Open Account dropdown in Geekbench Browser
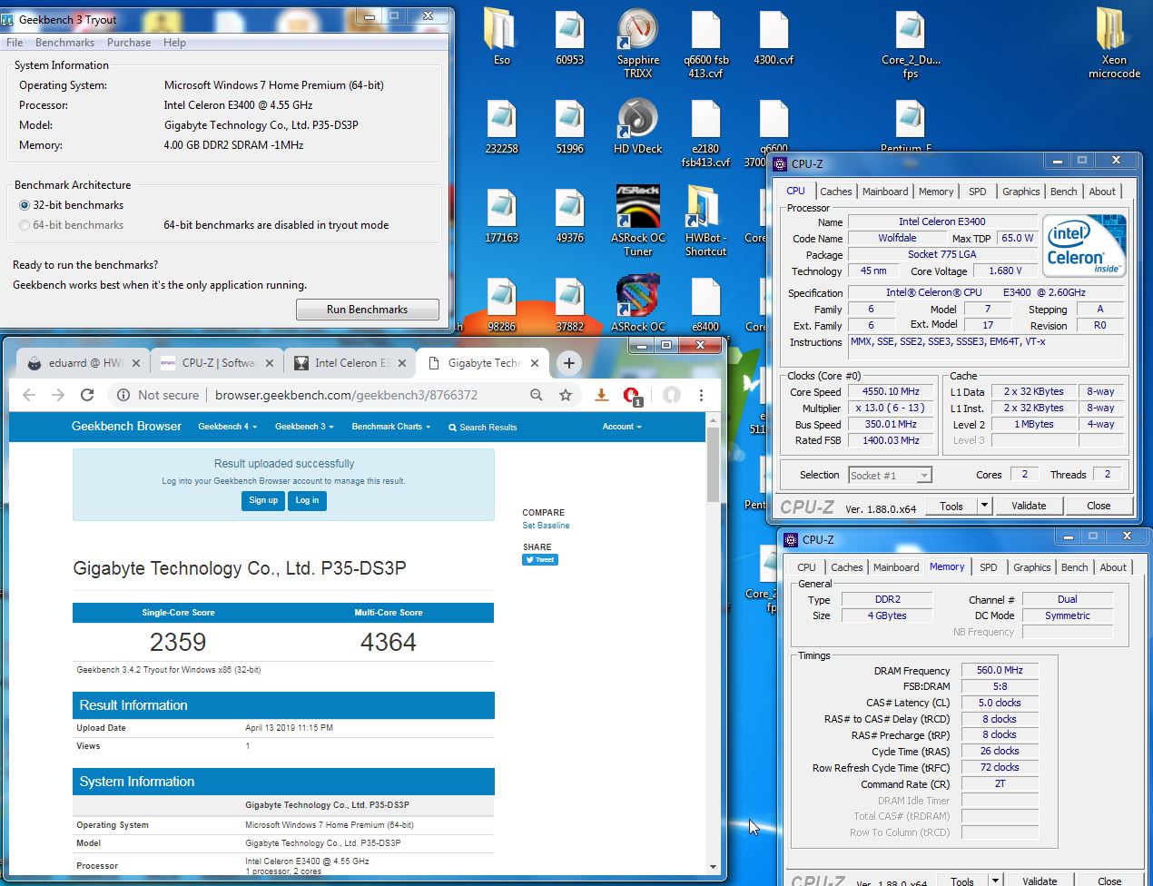The width and height of the screenshot is (1153, 886). (x=622, y=427)
